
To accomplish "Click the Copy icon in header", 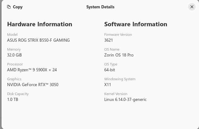I will tap(9, 7).
